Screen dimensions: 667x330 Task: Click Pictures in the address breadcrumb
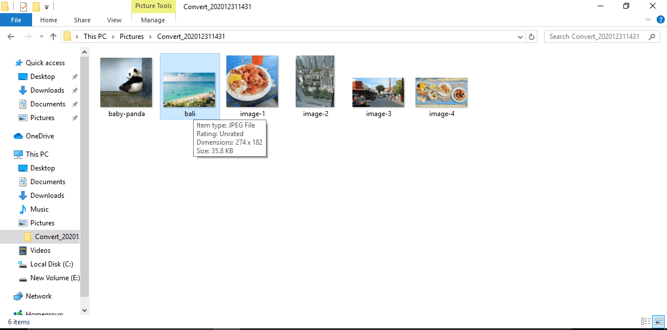point(132,37)
